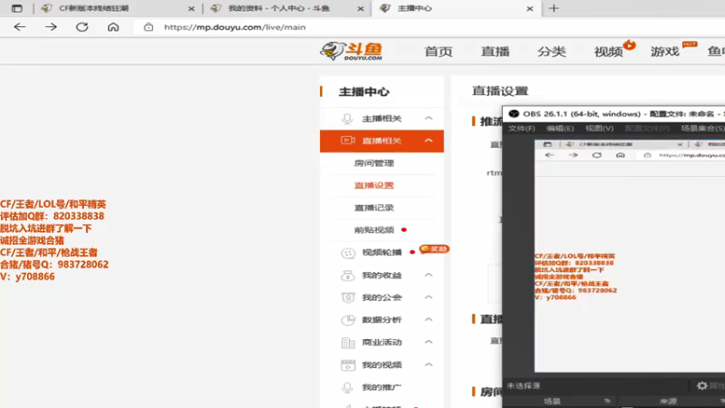Click the icon beside 我的推广
The width and height of the screenshot is (725, 408).
pos(347,388)
